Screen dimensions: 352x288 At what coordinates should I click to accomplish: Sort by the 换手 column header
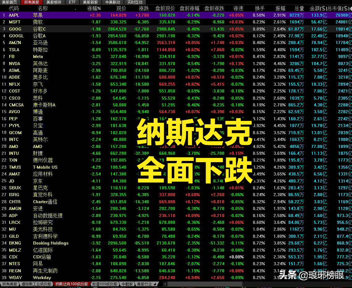(x=260, y=9)
